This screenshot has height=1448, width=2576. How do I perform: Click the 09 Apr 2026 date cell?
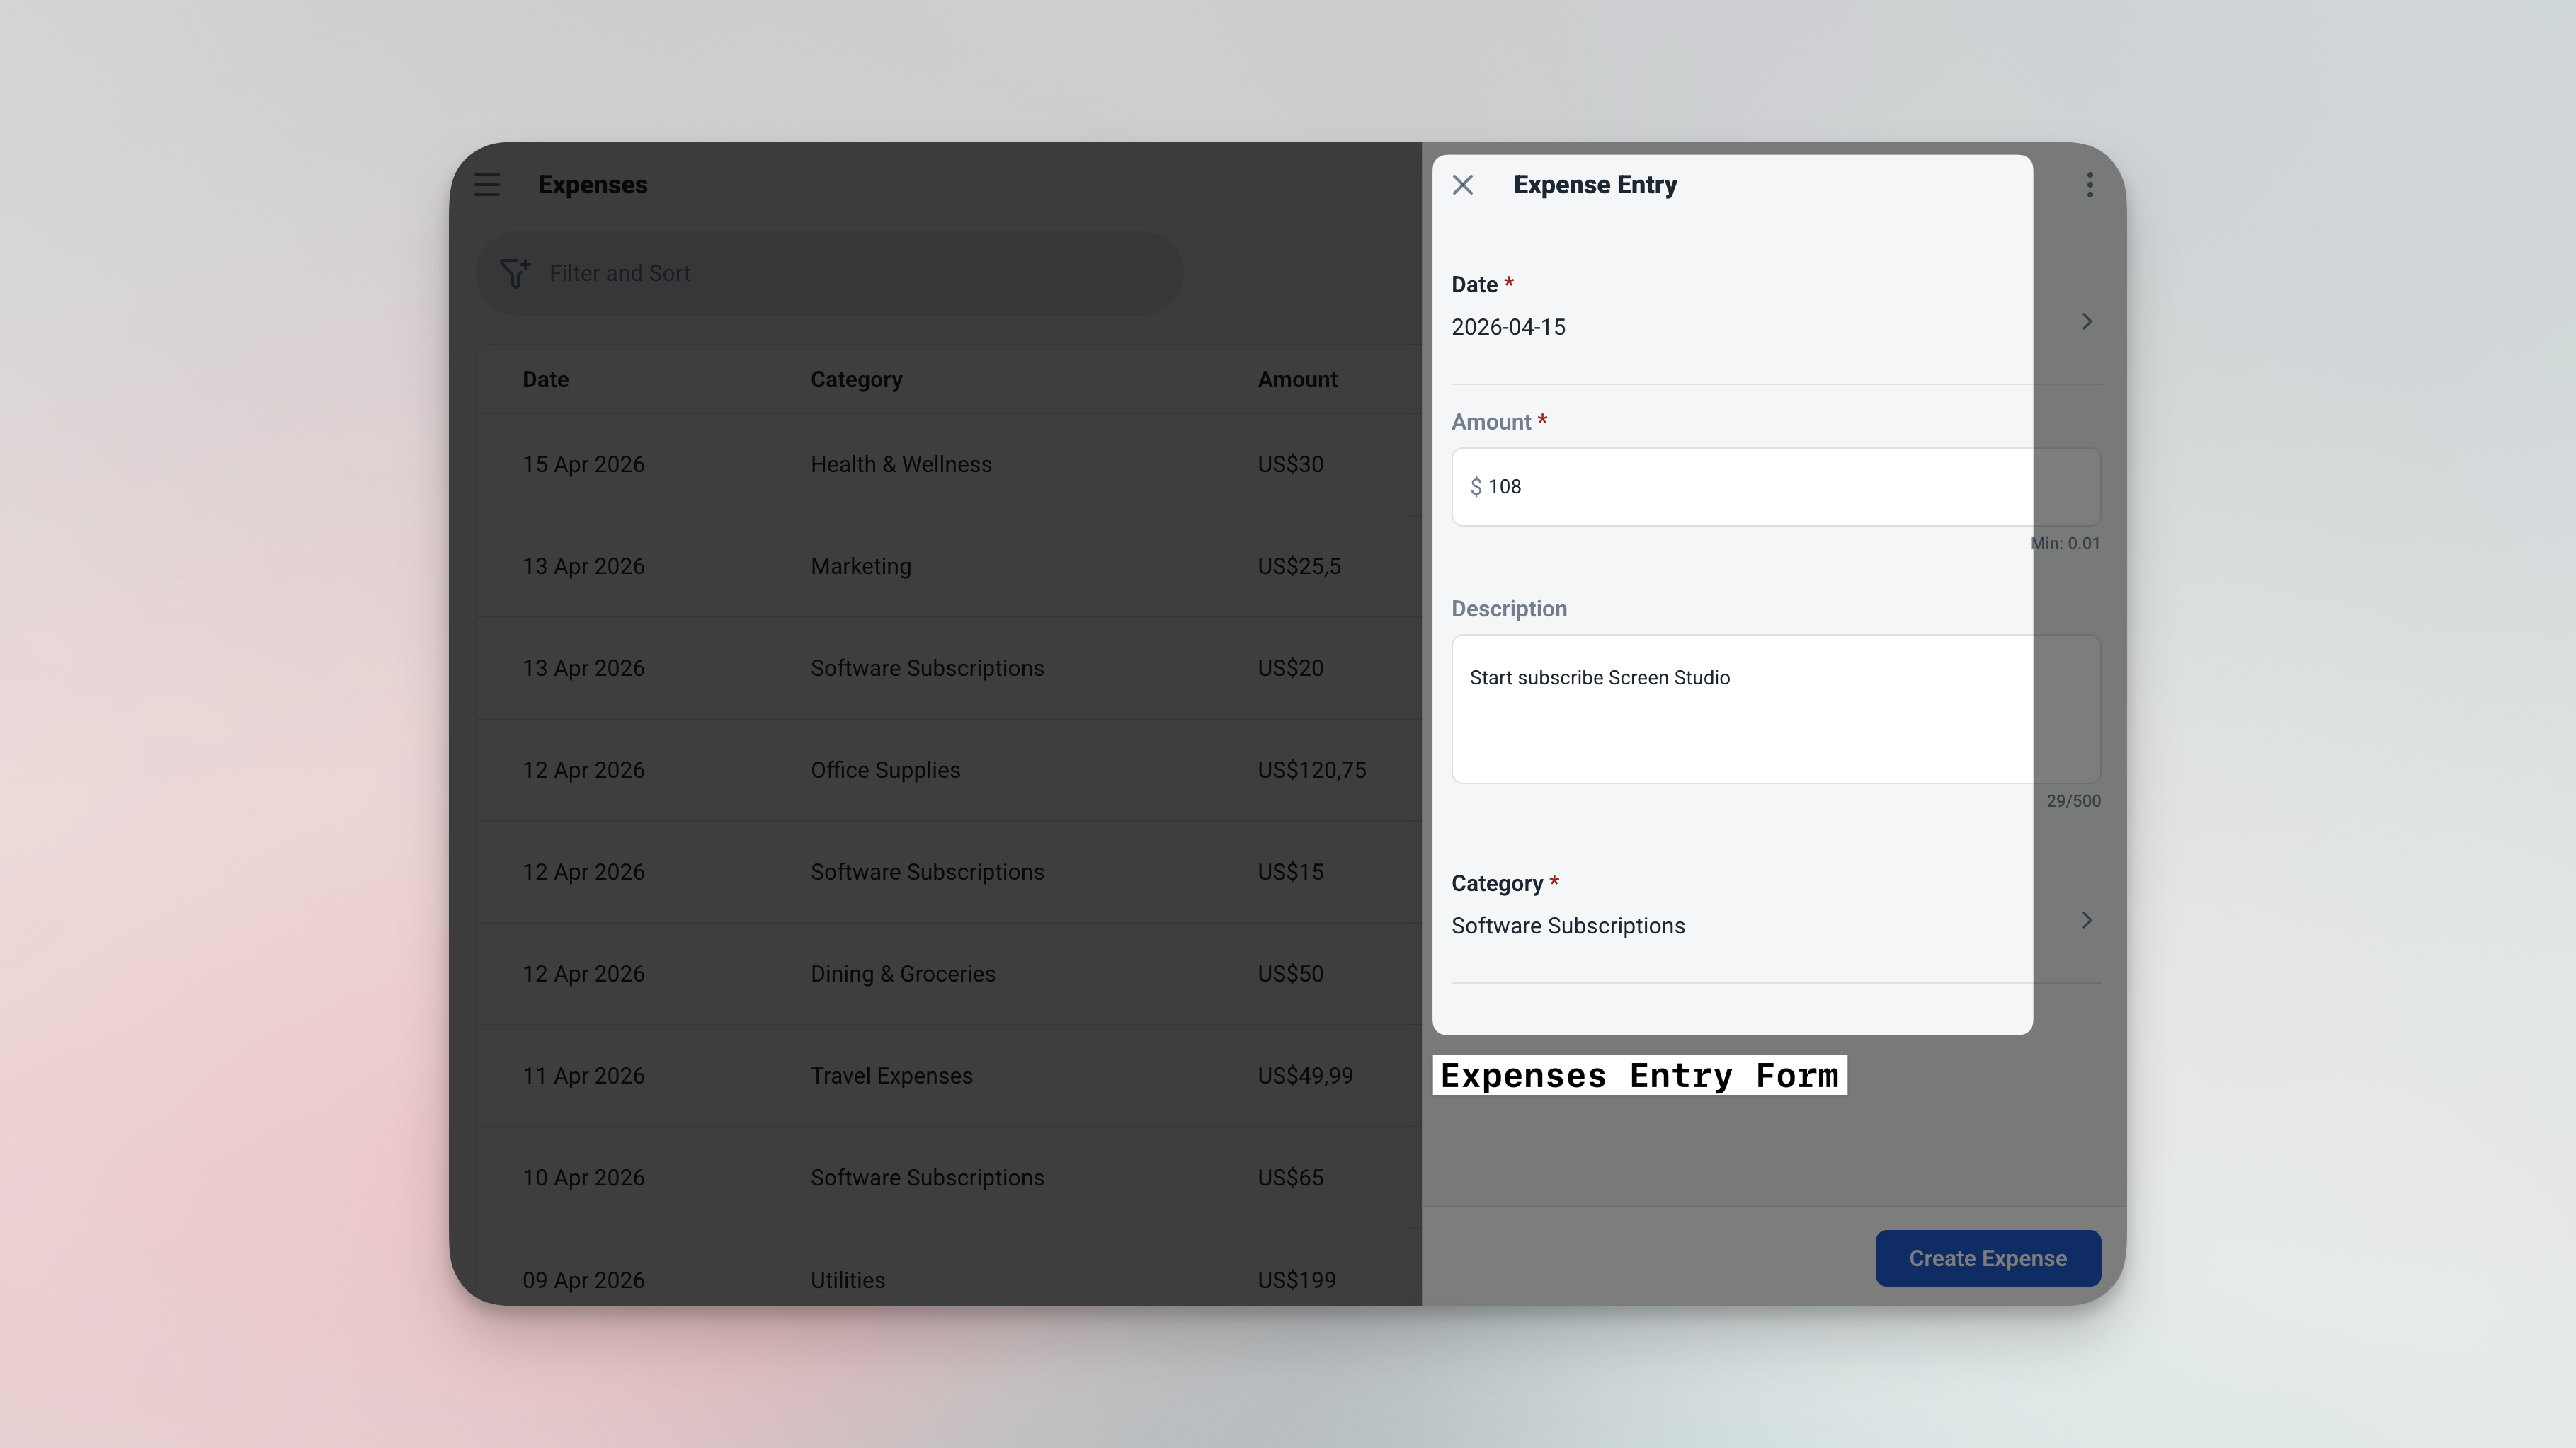tap(583, 1280)
